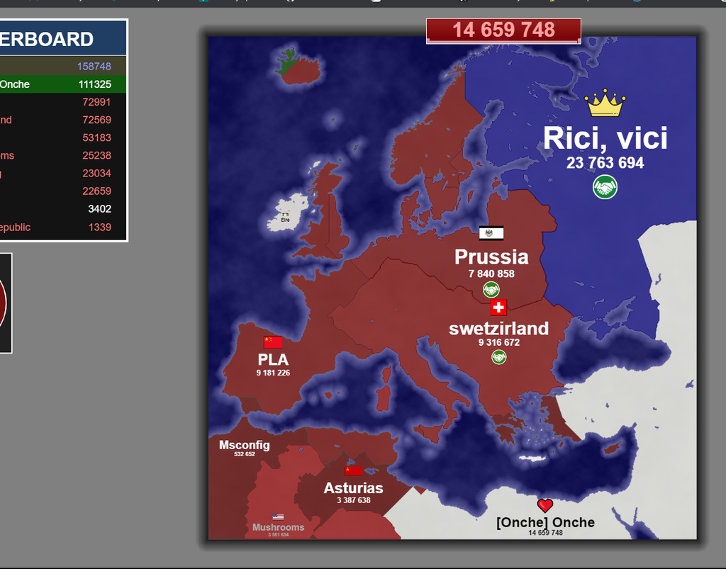Click the Msconfig territory name label
The width and height of the screenshot is (726, 569).
[x=244, y=446]
